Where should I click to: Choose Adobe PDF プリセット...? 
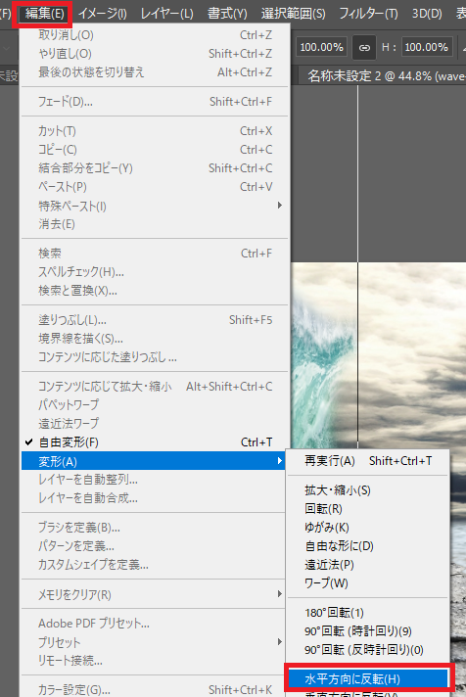pos(154,624)
